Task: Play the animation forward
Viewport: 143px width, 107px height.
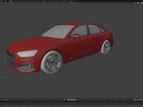Action: [73, 100]
